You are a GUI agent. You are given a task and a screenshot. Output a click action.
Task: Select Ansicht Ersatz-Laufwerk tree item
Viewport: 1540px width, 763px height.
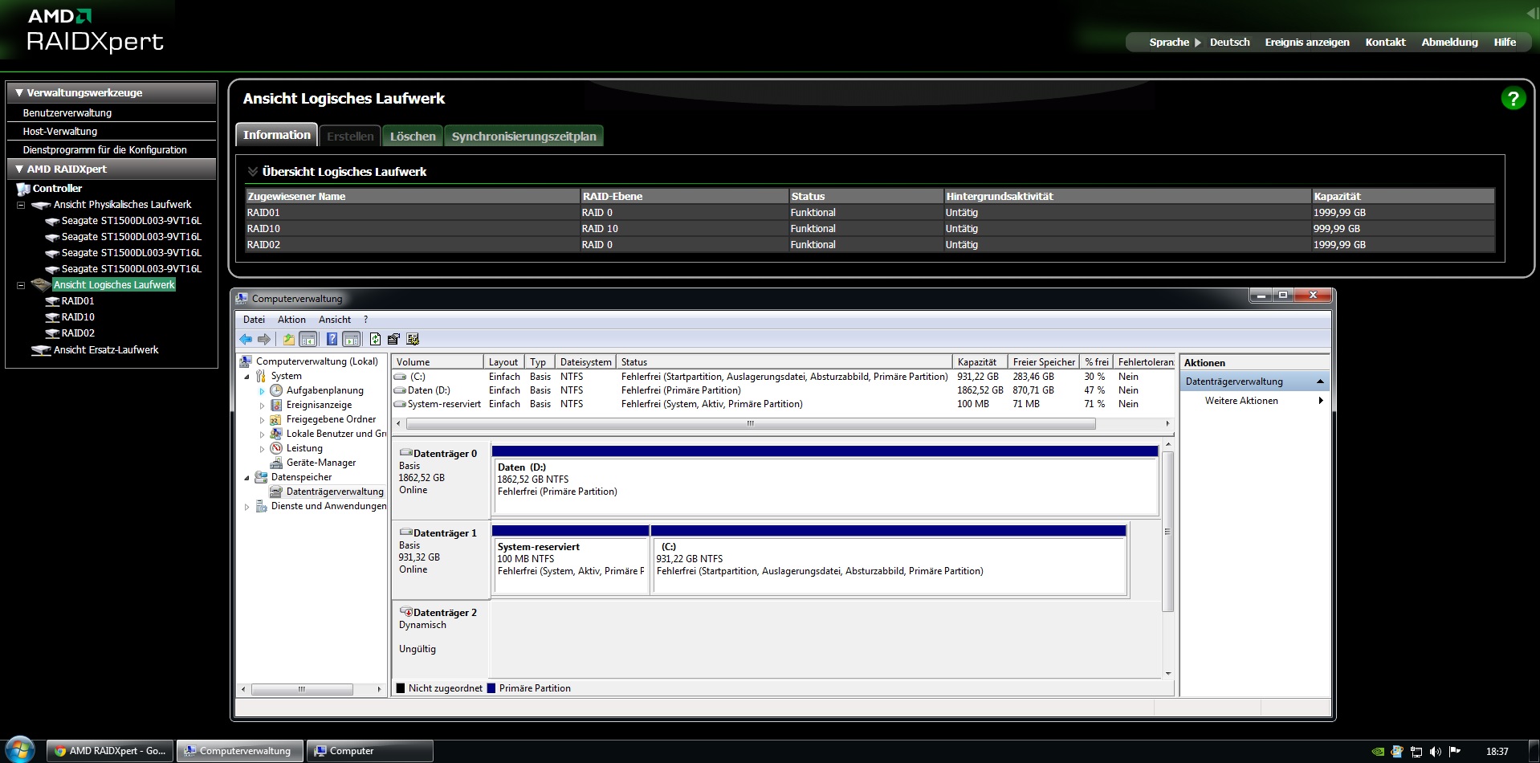click(x=106, y=350)
